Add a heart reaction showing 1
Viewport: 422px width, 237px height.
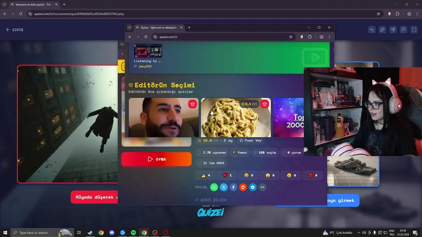pos(227,175)
